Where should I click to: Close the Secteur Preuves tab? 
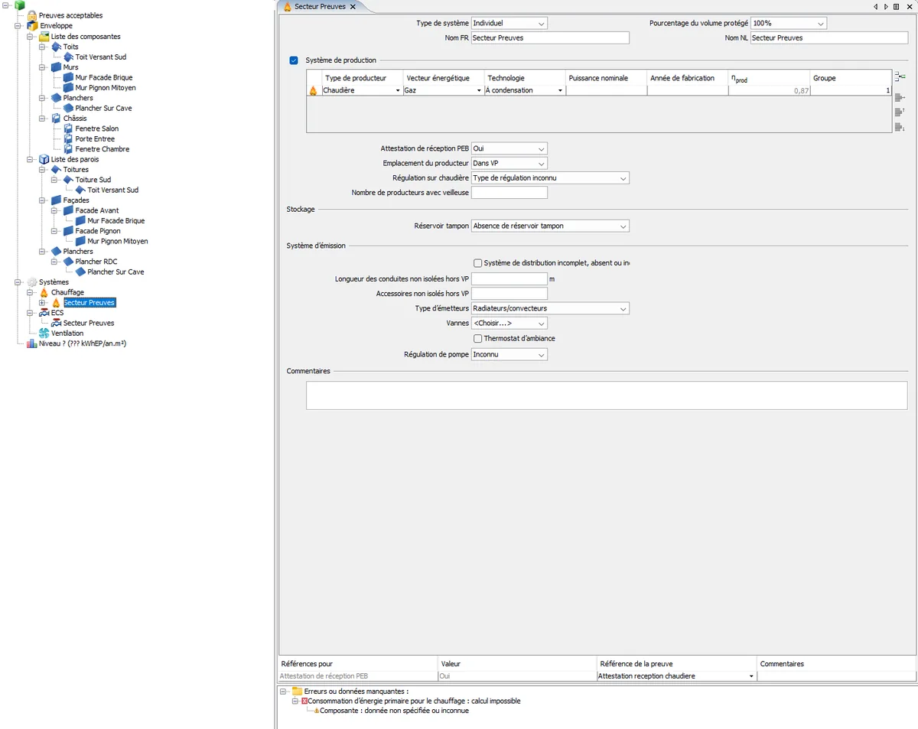[x=353, y=6]
